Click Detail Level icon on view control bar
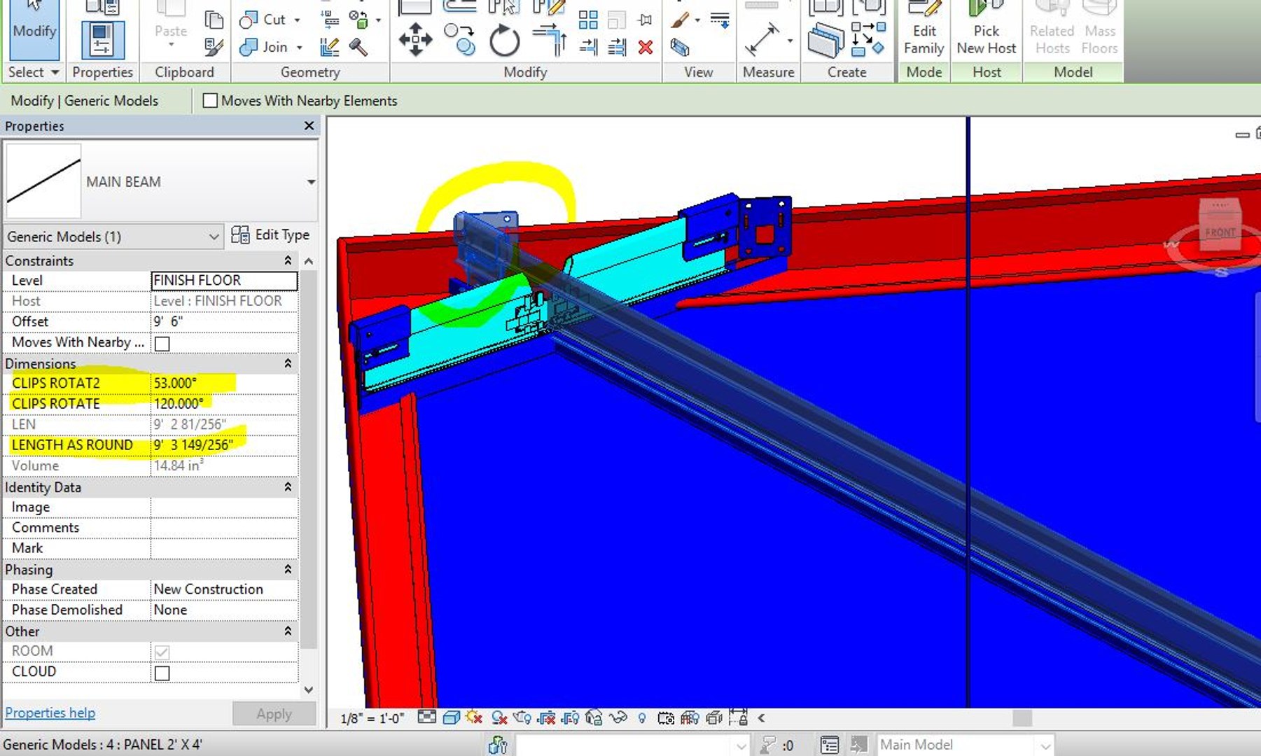1261x756 pixels. pyautogui.click(x=426, y=717)
